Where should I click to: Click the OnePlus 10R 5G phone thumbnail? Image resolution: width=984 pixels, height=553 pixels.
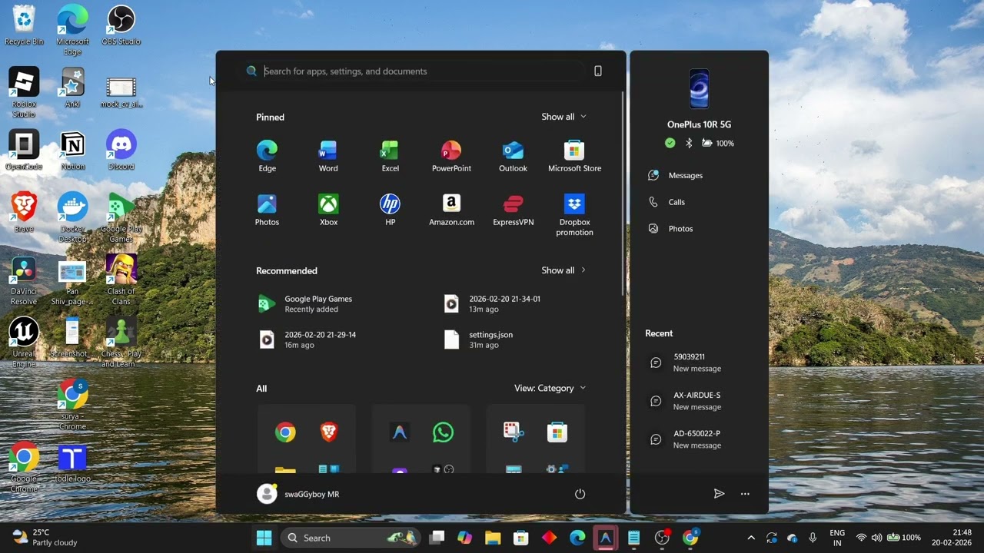point(699,89)
